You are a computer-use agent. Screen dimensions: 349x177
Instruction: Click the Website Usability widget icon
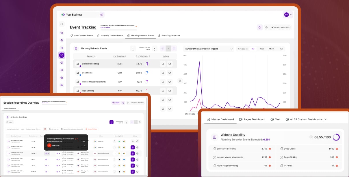214,137
